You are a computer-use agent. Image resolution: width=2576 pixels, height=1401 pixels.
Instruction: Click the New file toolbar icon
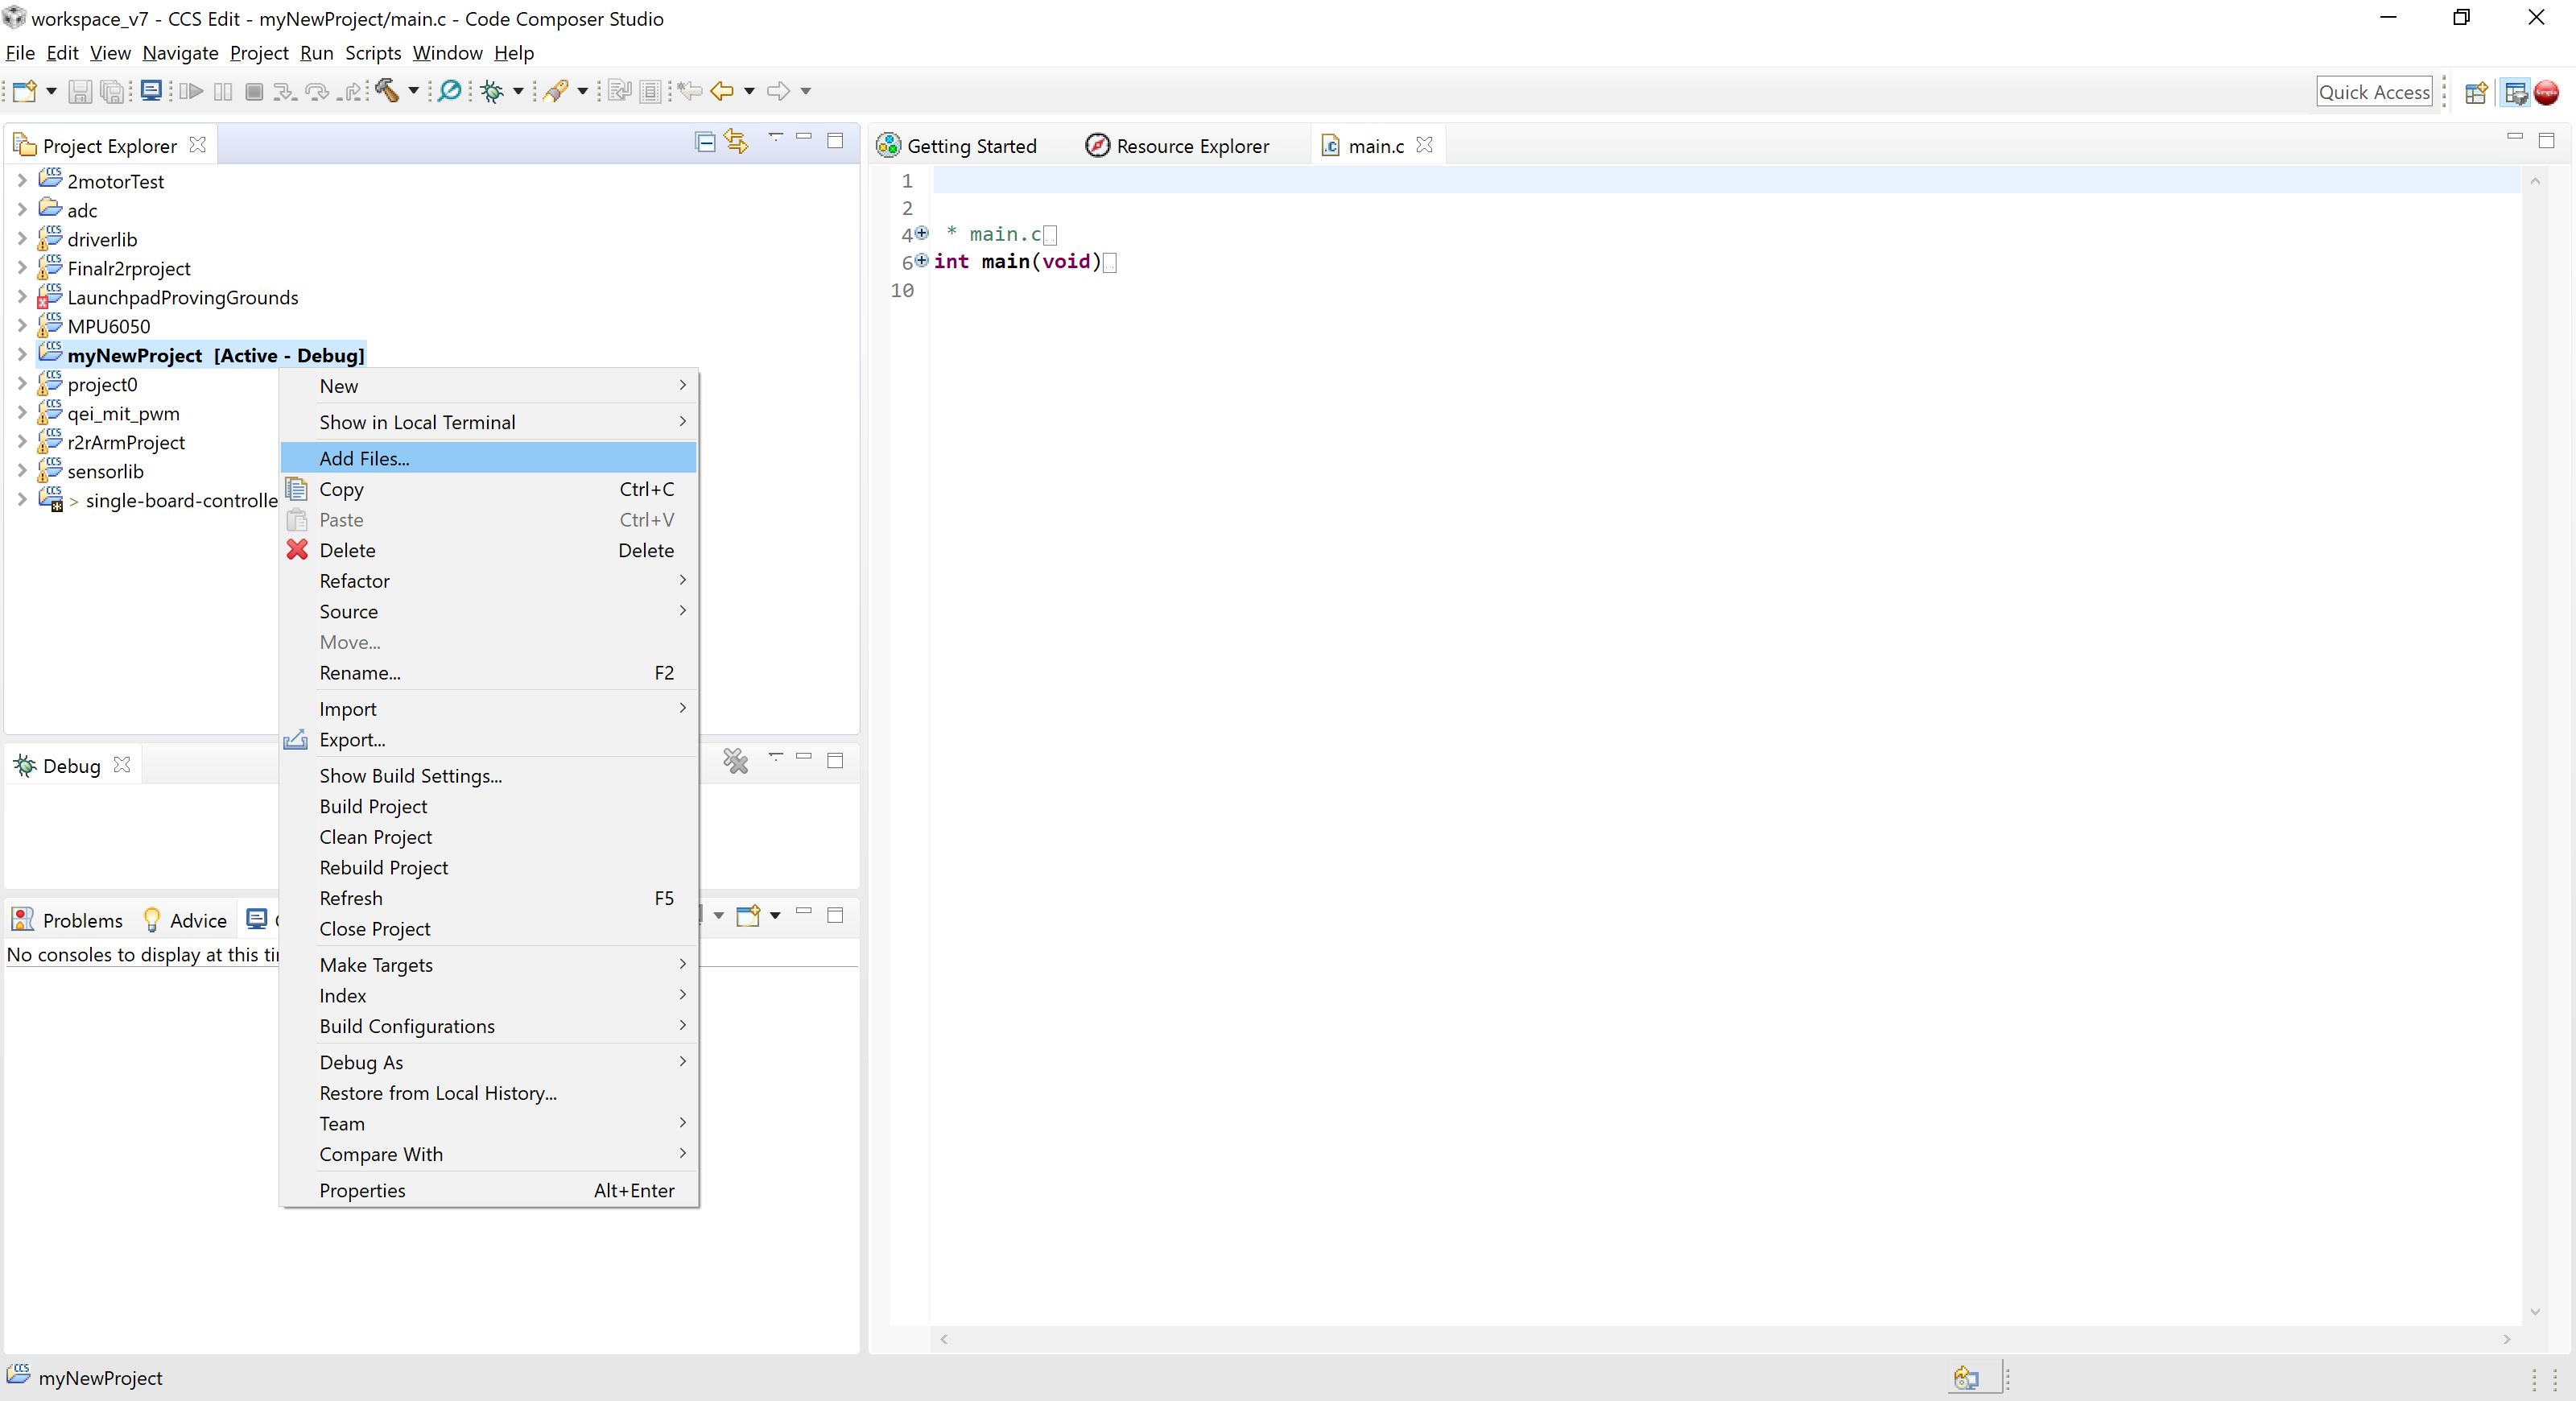(25, 91)
